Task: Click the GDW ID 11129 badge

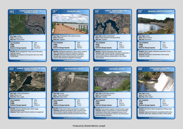Action: click(x=12, y=70)
